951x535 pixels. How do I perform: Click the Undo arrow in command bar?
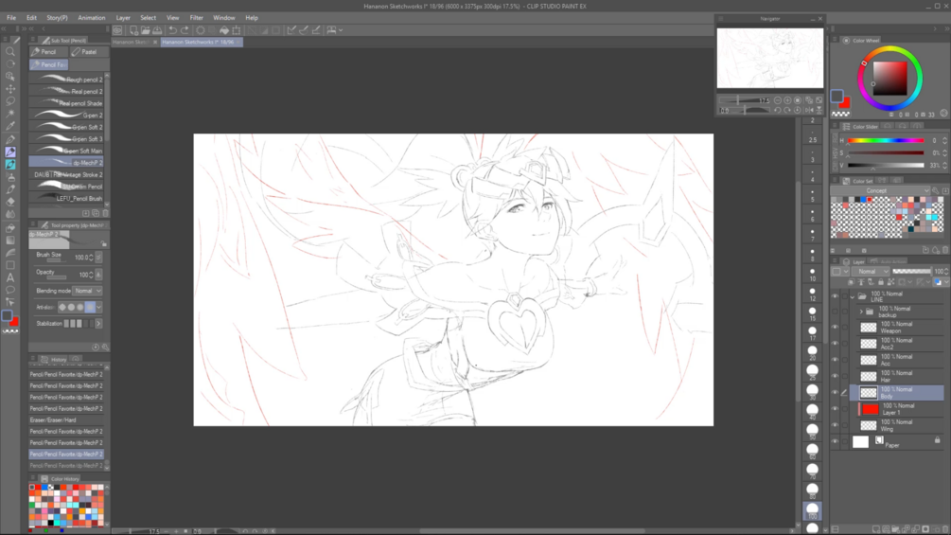pyautogui.click(x=173, y=29)
